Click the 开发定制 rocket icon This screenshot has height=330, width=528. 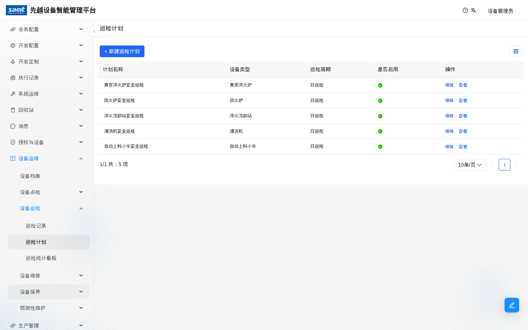(x=13, y=62)
